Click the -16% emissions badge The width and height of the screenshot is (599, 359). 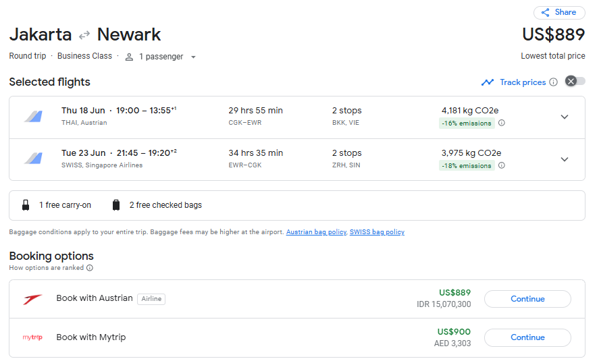click(467, 123)
